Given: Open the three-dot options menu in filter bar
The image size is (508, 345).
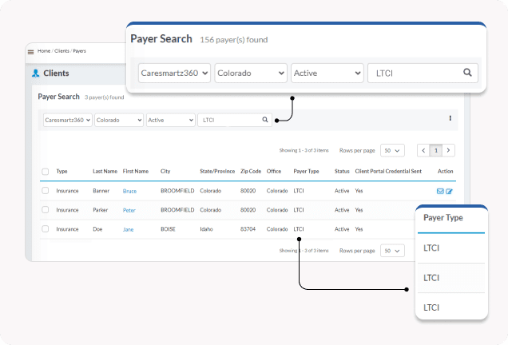Looking at the screenshot, I should 450,118.
